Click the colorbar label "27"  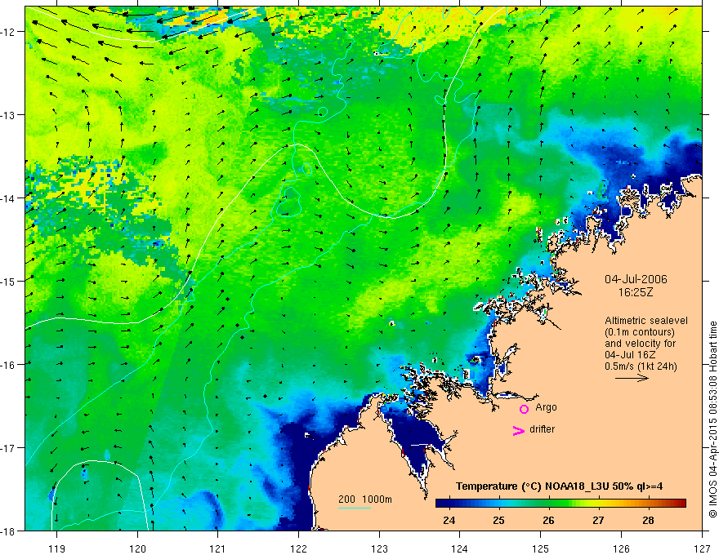coord(598,520)
